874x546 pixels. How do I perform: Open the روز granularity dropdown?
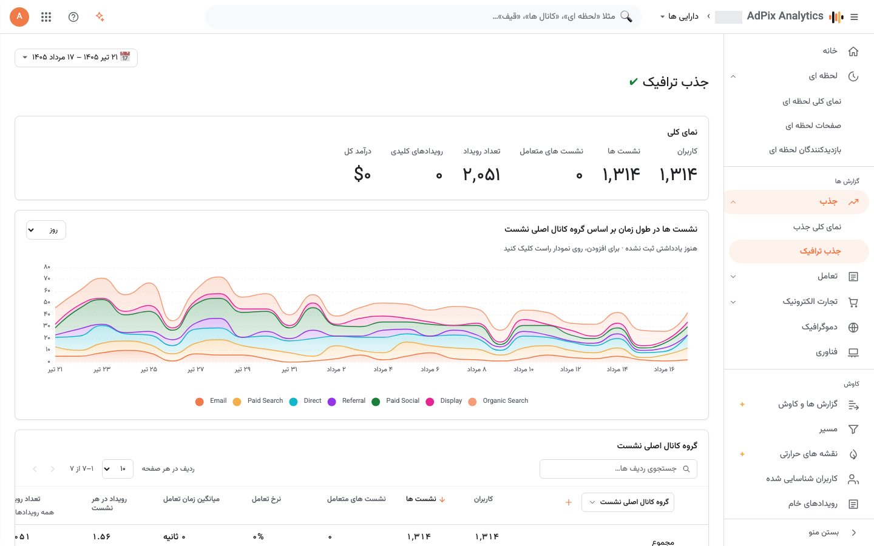[x=46, y=230]
